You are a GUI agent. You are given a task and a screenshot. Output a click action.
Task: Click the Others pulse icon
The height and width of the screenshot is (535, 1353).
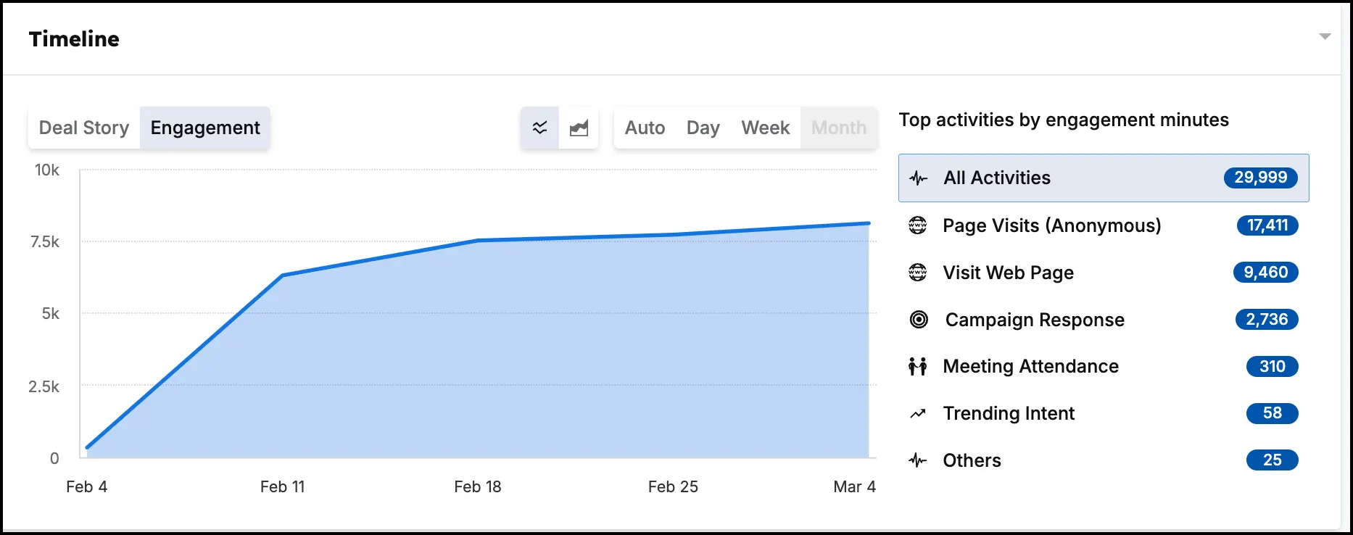[918, 460]
